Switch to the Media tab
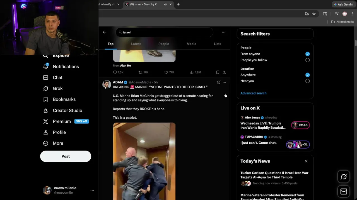 click(x=191, y=44)
